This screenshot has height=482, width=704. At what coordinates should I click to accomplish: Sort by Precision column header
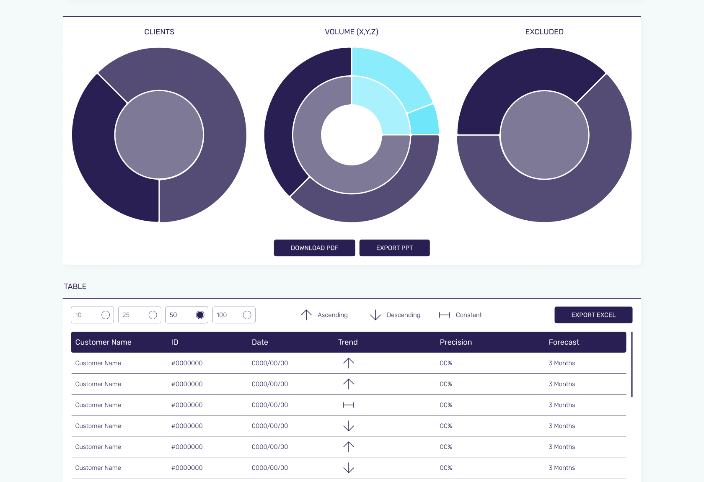click(456, 342)
